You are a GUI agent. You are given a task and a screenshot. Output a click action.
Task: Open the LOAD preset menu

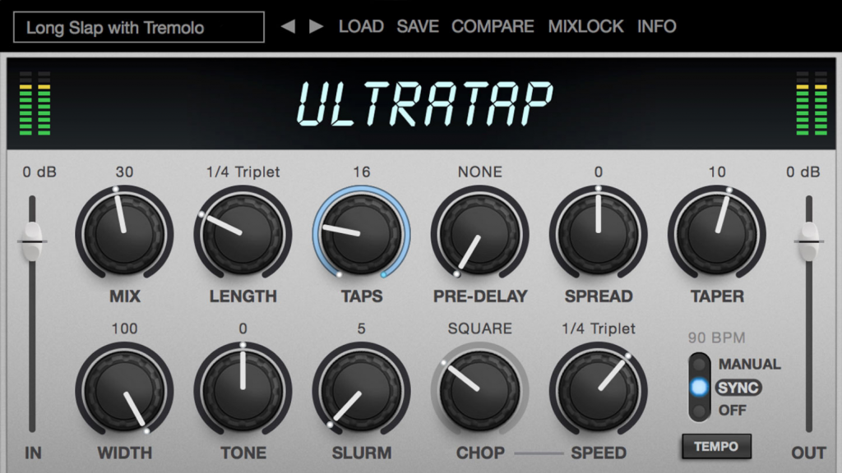point(361,26)
